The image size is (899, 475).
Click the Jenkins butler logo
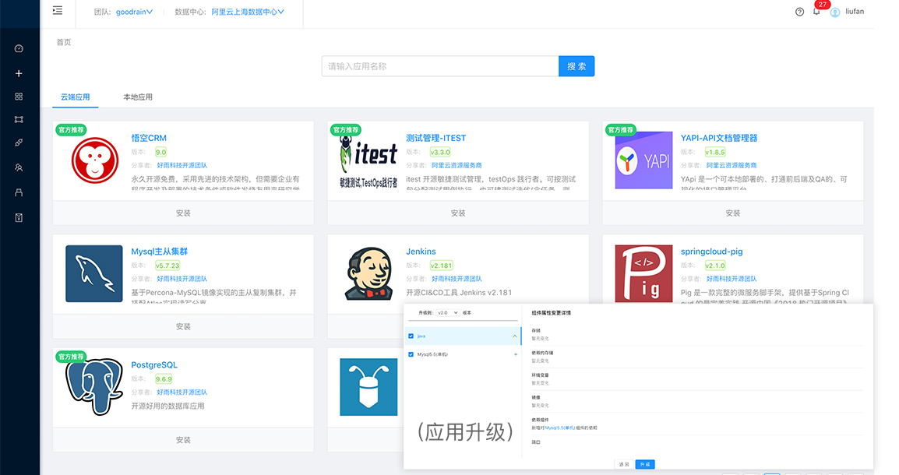(369, 274)
